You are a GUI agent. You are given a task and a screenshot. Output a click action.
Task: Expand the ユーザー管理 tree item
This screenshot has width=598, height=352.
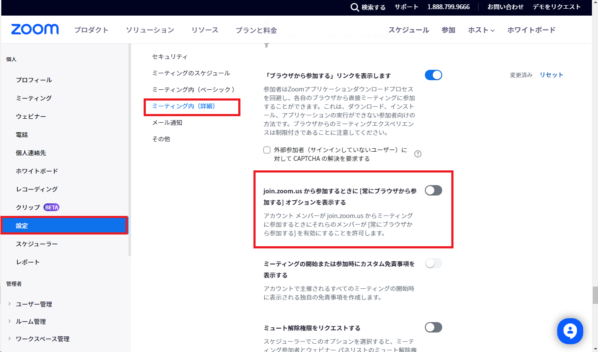click(x=10, y=304)
